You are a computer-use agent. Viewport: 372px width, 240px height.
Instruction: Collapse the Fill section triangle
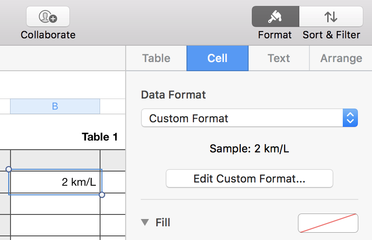pos(145,223)
